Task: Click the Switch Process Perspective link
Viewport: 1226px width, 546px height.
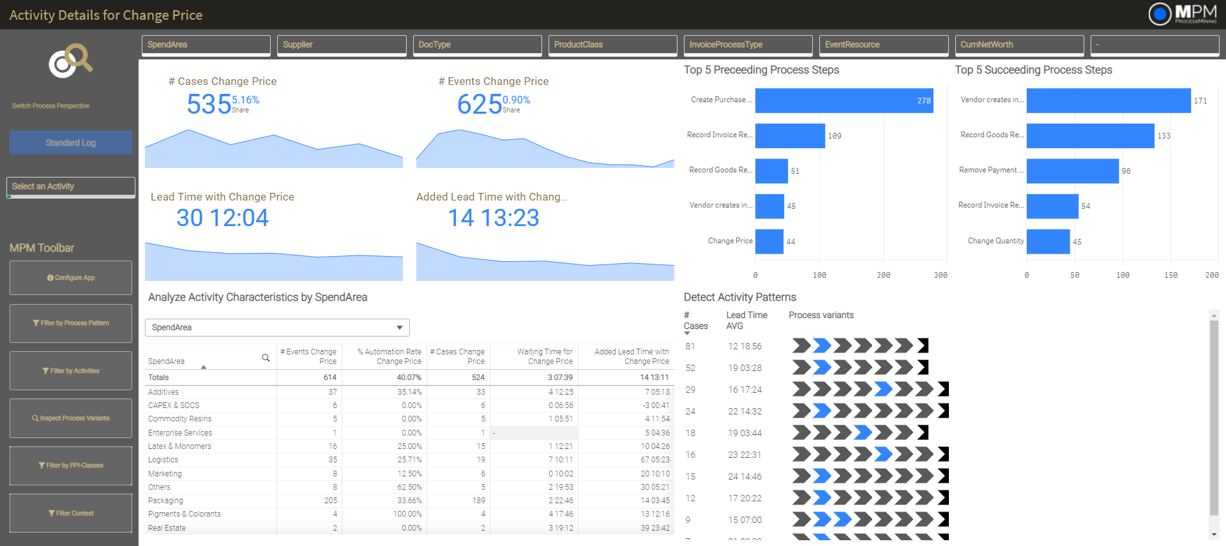Action: tap(50, 106)
